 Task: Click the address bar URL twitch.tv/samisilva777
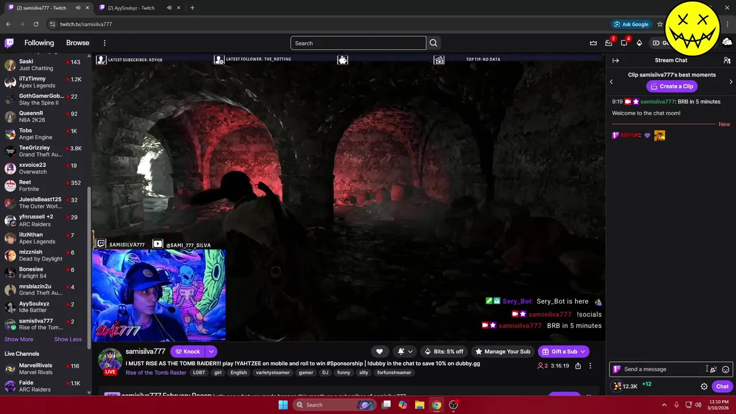(x=86, y=24)
